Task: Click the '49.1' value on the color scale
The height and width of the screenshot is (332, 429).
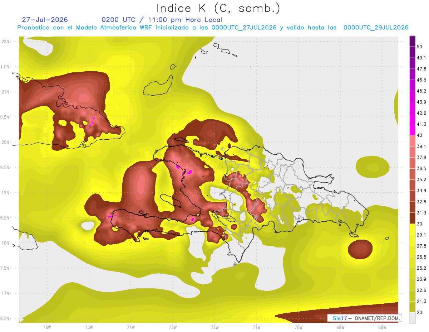Action: [421, 58]
